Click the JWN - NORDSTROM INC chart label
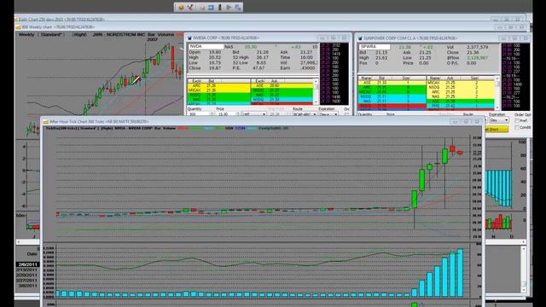 [x=119, y=35]
